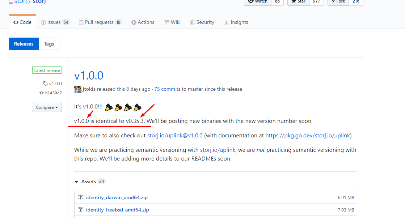Click the Insights graph icon
This screenshot has height=218, width=405.
(x=226, y=22)
